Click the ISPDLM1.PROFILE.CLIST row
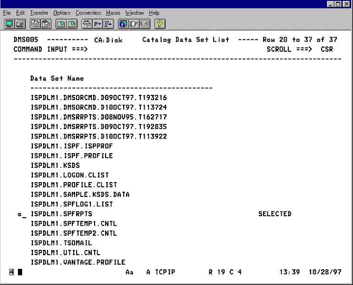Viewport: 353px width, 285px height. [x=74, y=185]
